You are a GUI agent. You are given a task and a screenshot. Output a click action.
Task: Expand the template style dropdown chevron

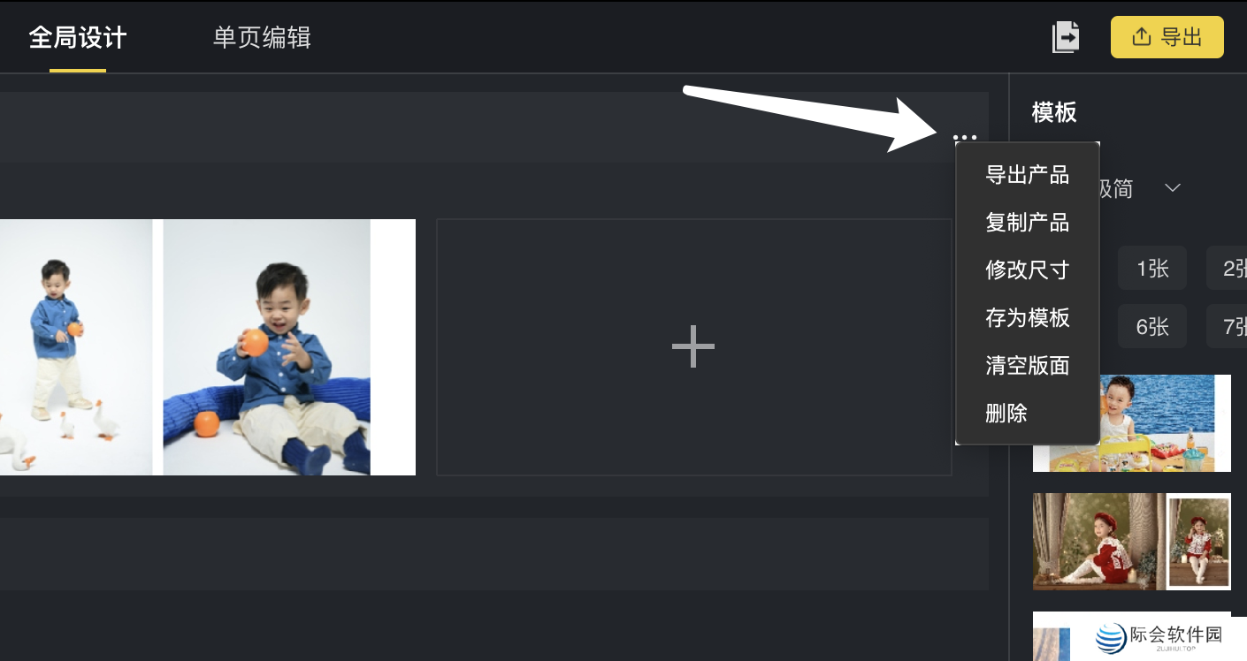click(x=1173, y=188)
